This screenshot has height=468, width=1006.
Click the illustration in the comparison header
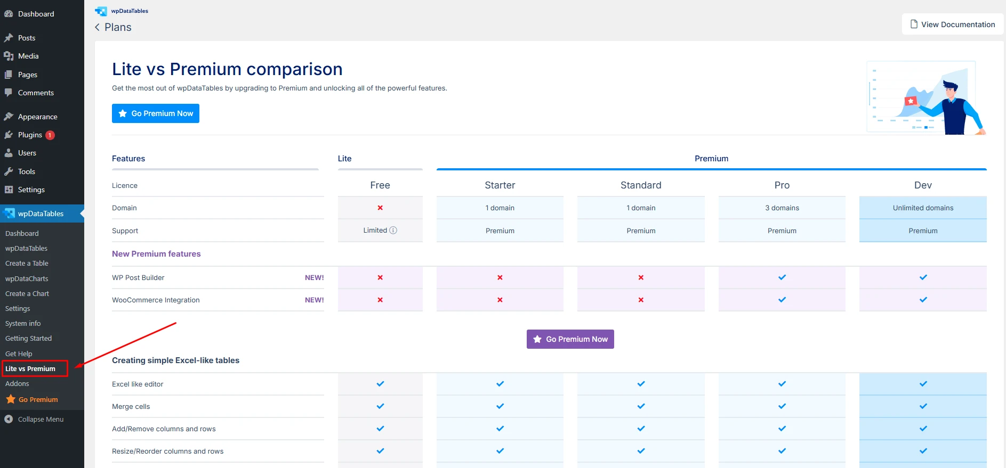[927, 97]
